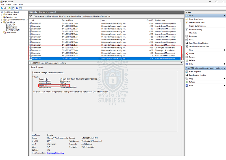The height and width of the screenshot is (160, 226).
Task: Collapse the Event 5379 actions section
Action: coord(224,68)
